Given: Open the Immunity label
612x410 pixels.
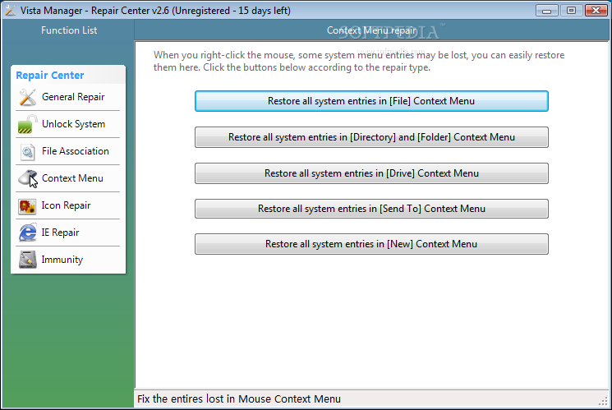Looking at the screenshot, I should click(62, 260).
